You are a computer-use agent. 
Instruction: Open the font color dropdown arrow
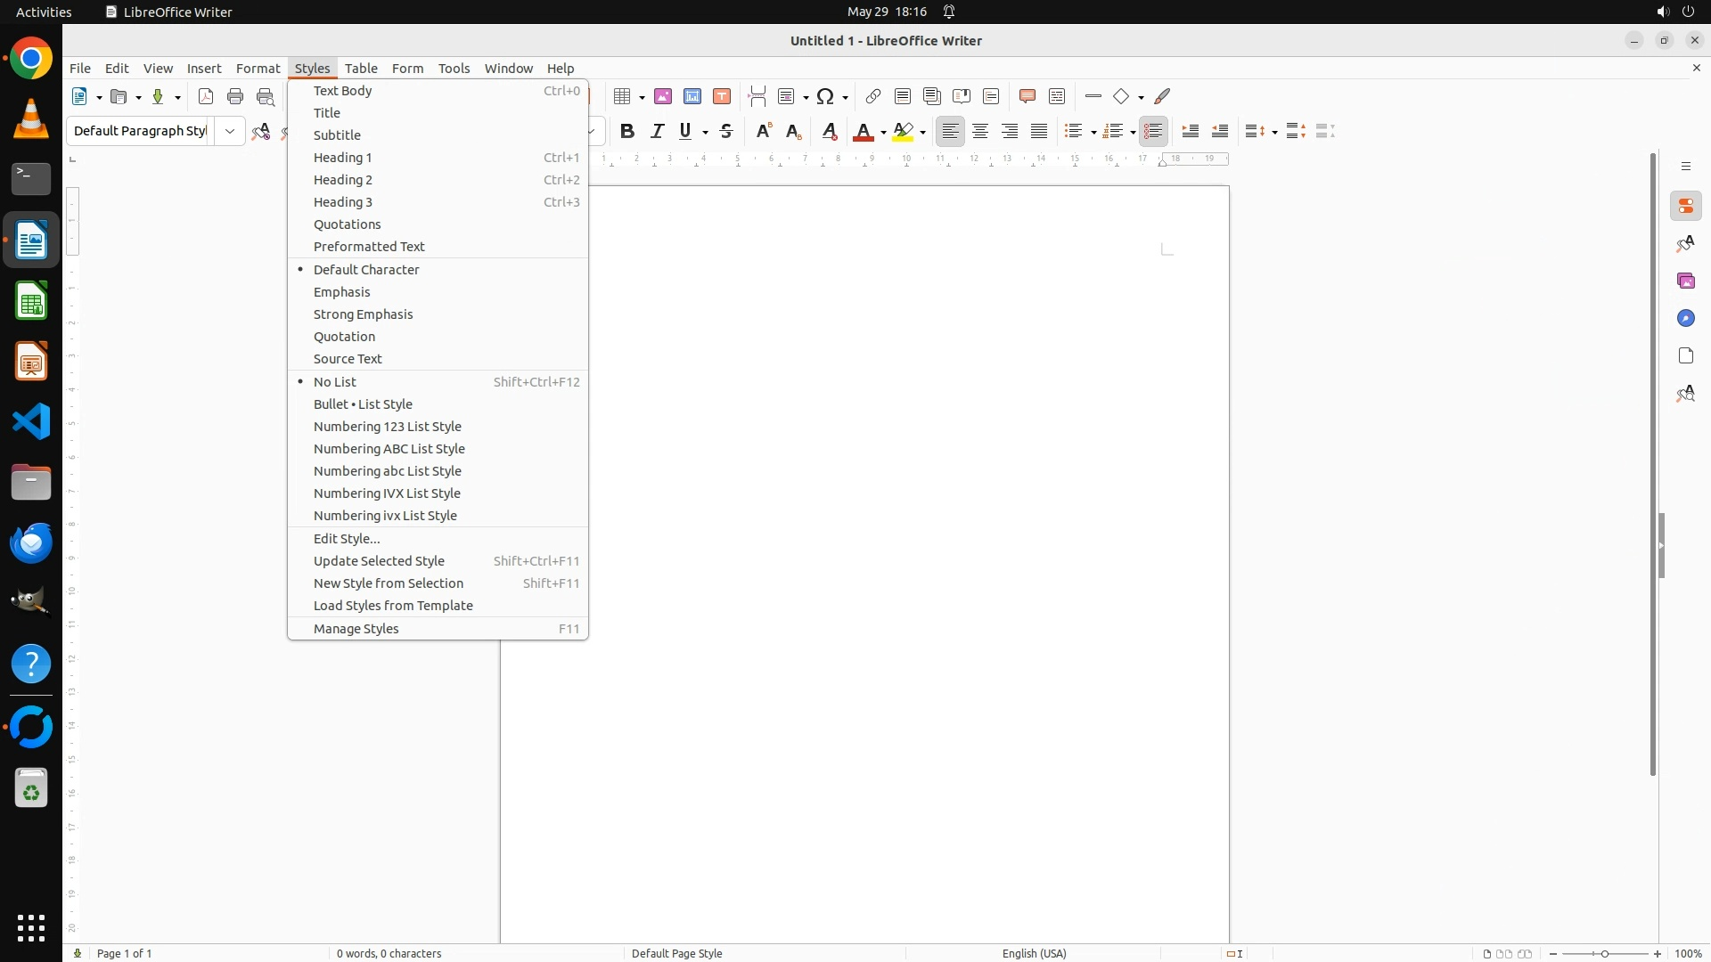pos(883,132)
